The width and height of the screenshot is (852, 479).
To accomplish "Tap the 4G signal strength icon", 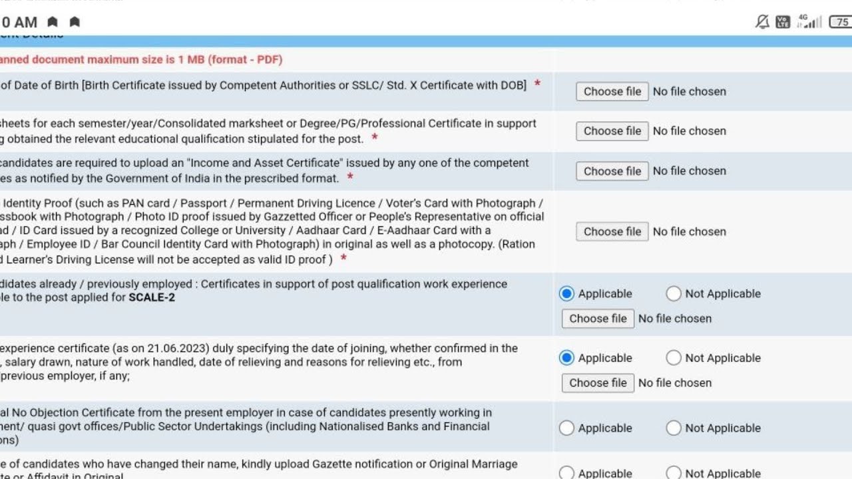I will click(x=809, y=22).
